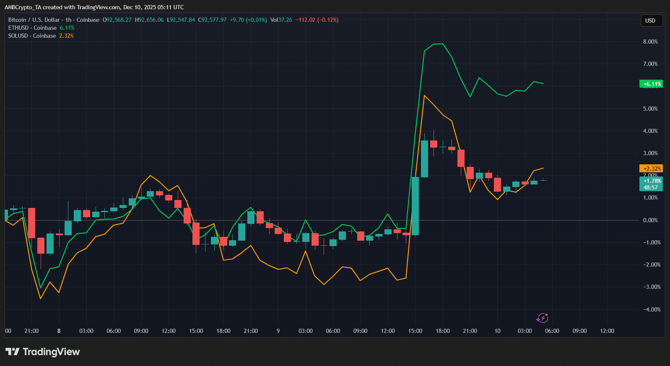Select the Bitcoin / U.S. Dollar symbol title

tap(34, 20)
